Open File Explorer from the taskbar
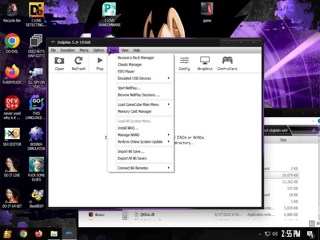Image resolution: width=320 pixels, height=240 pixels. pos(54,234)
